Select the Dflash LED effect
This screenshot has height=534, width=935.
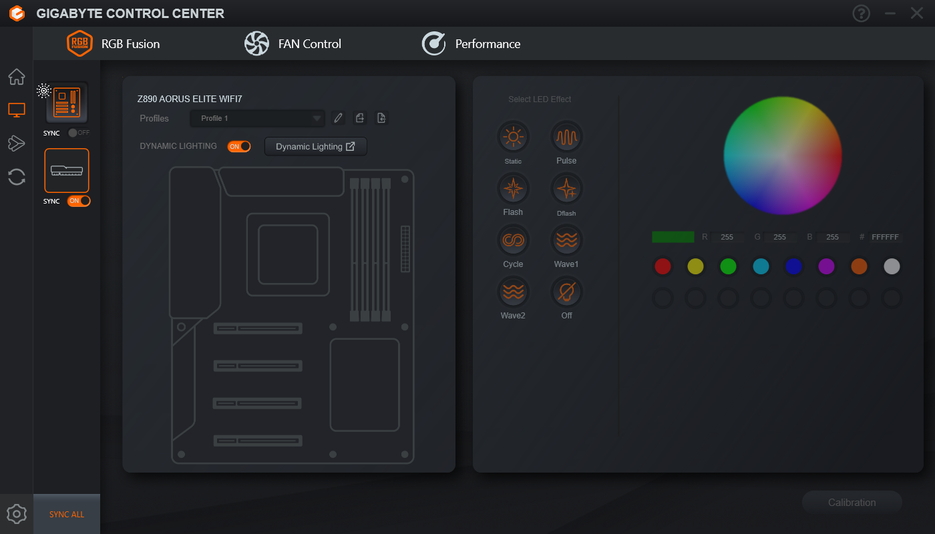(566, 189)
